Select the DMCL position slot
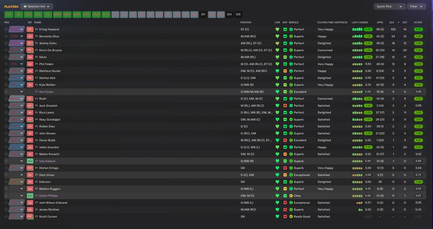 [58, 15]
